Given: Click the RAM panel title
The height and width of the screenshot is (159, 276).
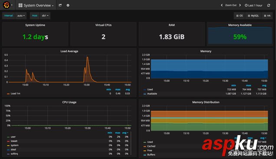Looking at the screenshot, I should pos(171,25).
